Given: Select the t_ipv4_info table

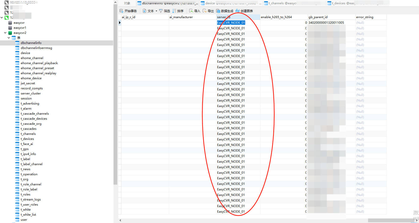Looking at the screenshot, I should pyautogui.click(x=28, y=154).
